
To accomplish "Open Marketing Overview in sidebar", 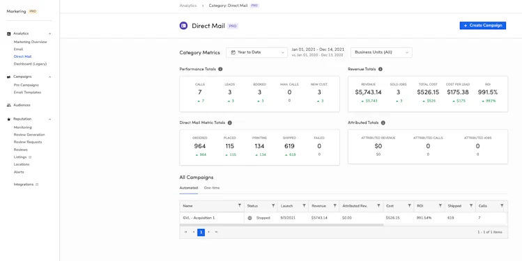I will 30,42.
